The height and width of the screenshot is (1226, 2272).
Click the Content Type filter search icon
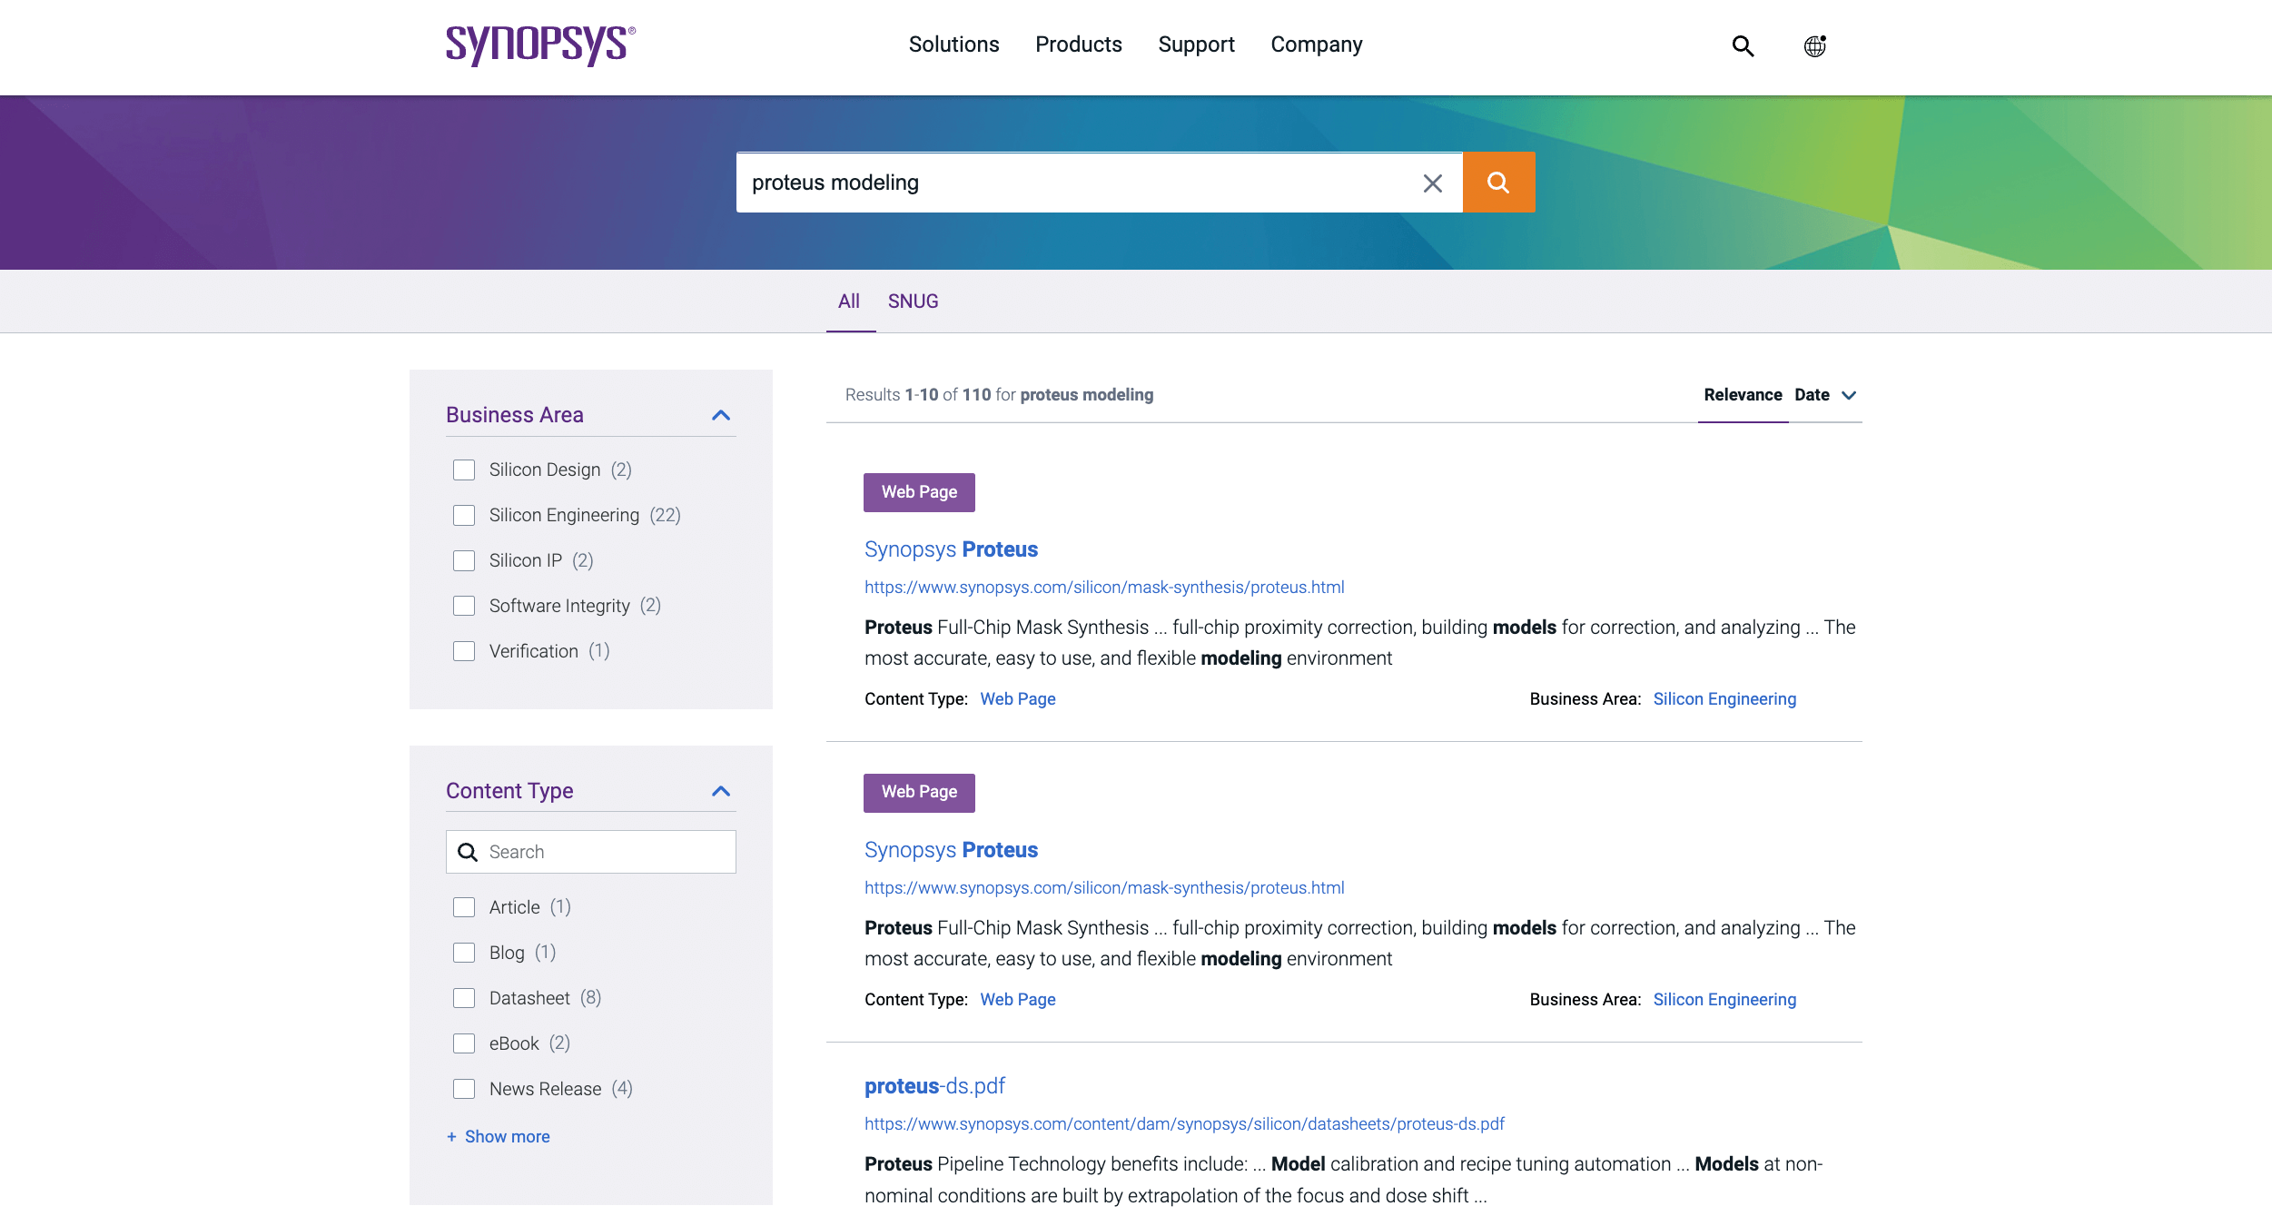coord(467,852)
